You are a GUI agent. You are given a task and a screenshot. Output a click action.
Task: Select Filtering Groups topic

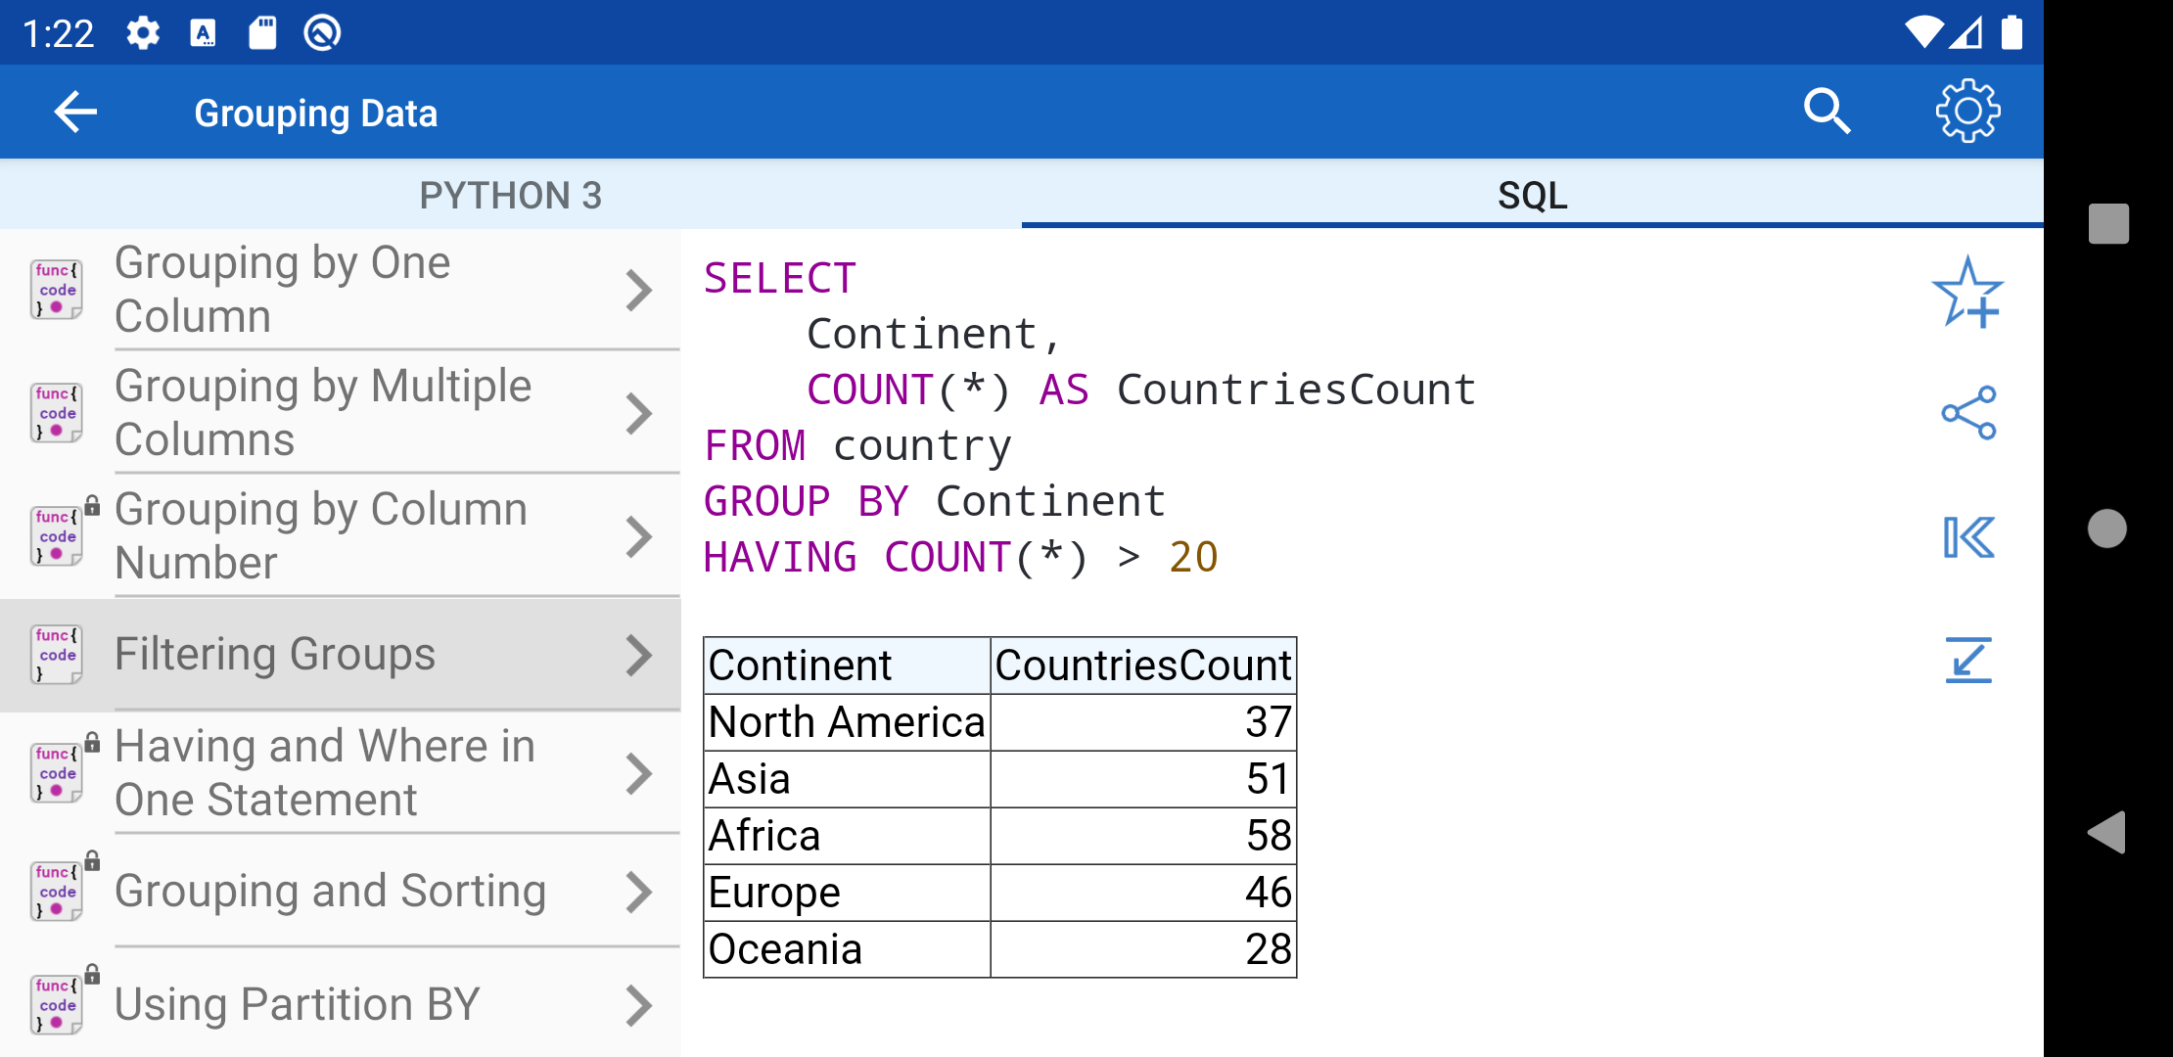pyautogui.click(x=341, y=655)
